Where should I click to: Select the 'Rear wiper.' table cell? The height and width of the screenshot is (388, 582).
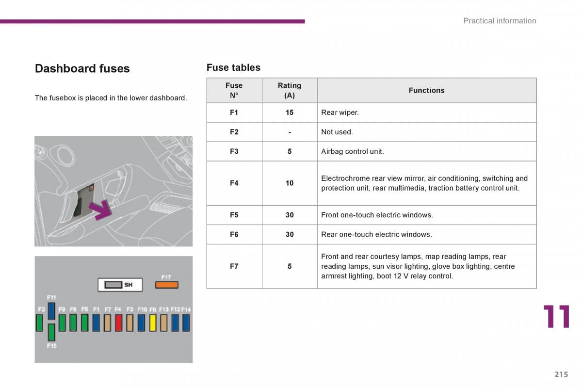340,113
